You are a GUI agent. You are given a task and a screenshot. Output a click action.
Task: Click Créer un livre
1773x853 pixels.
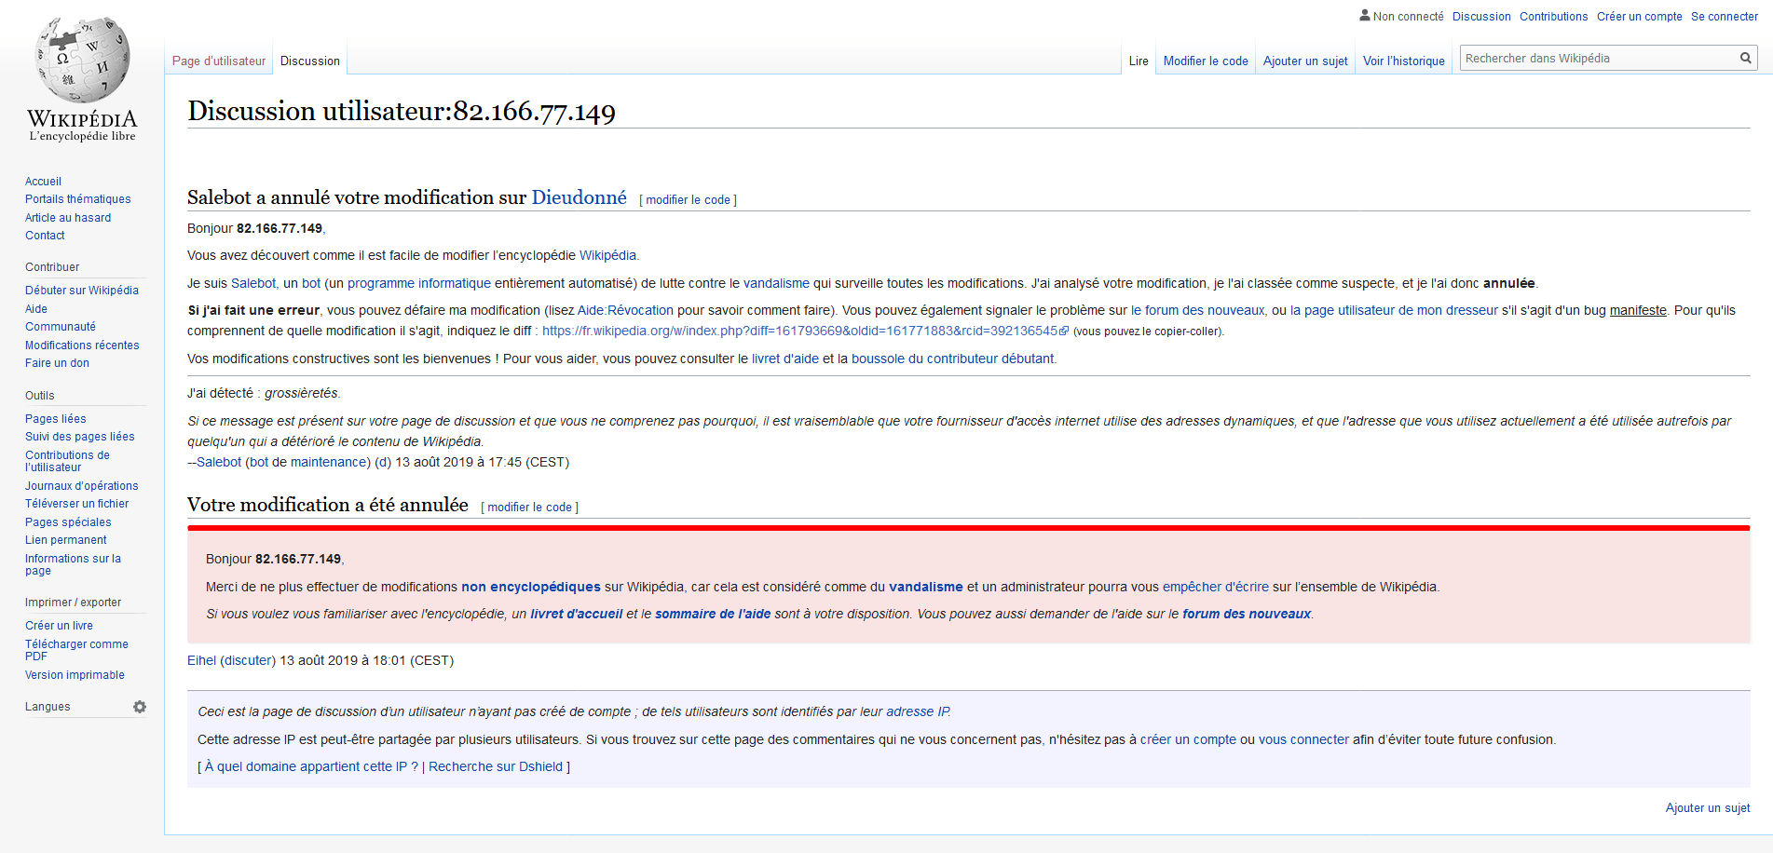click(59, 626)
